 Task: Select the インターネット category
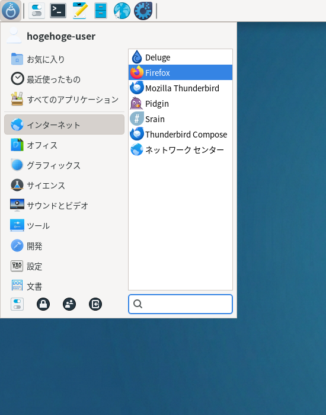[64, 124]
